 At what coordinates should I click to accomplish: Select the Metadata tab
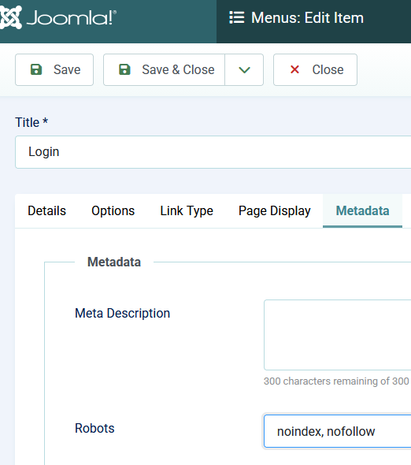(x=362, y=211)
